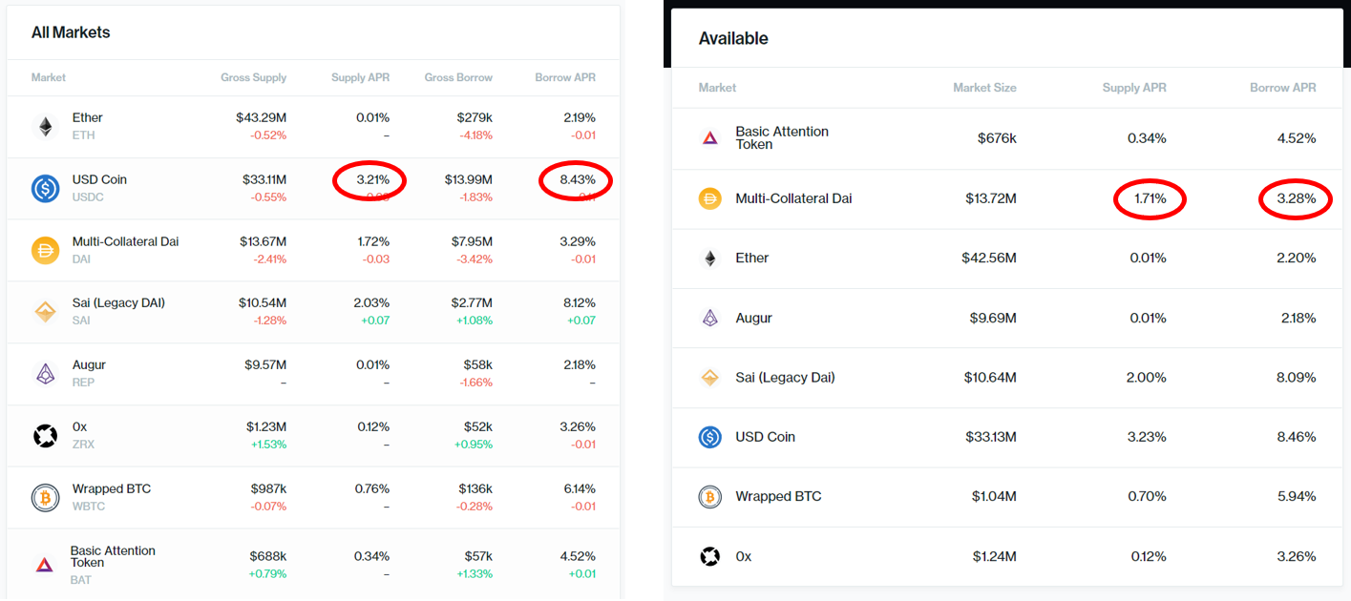Click the Ether coin icon in All Markets
1351x601 pixels.
(46, 124)
